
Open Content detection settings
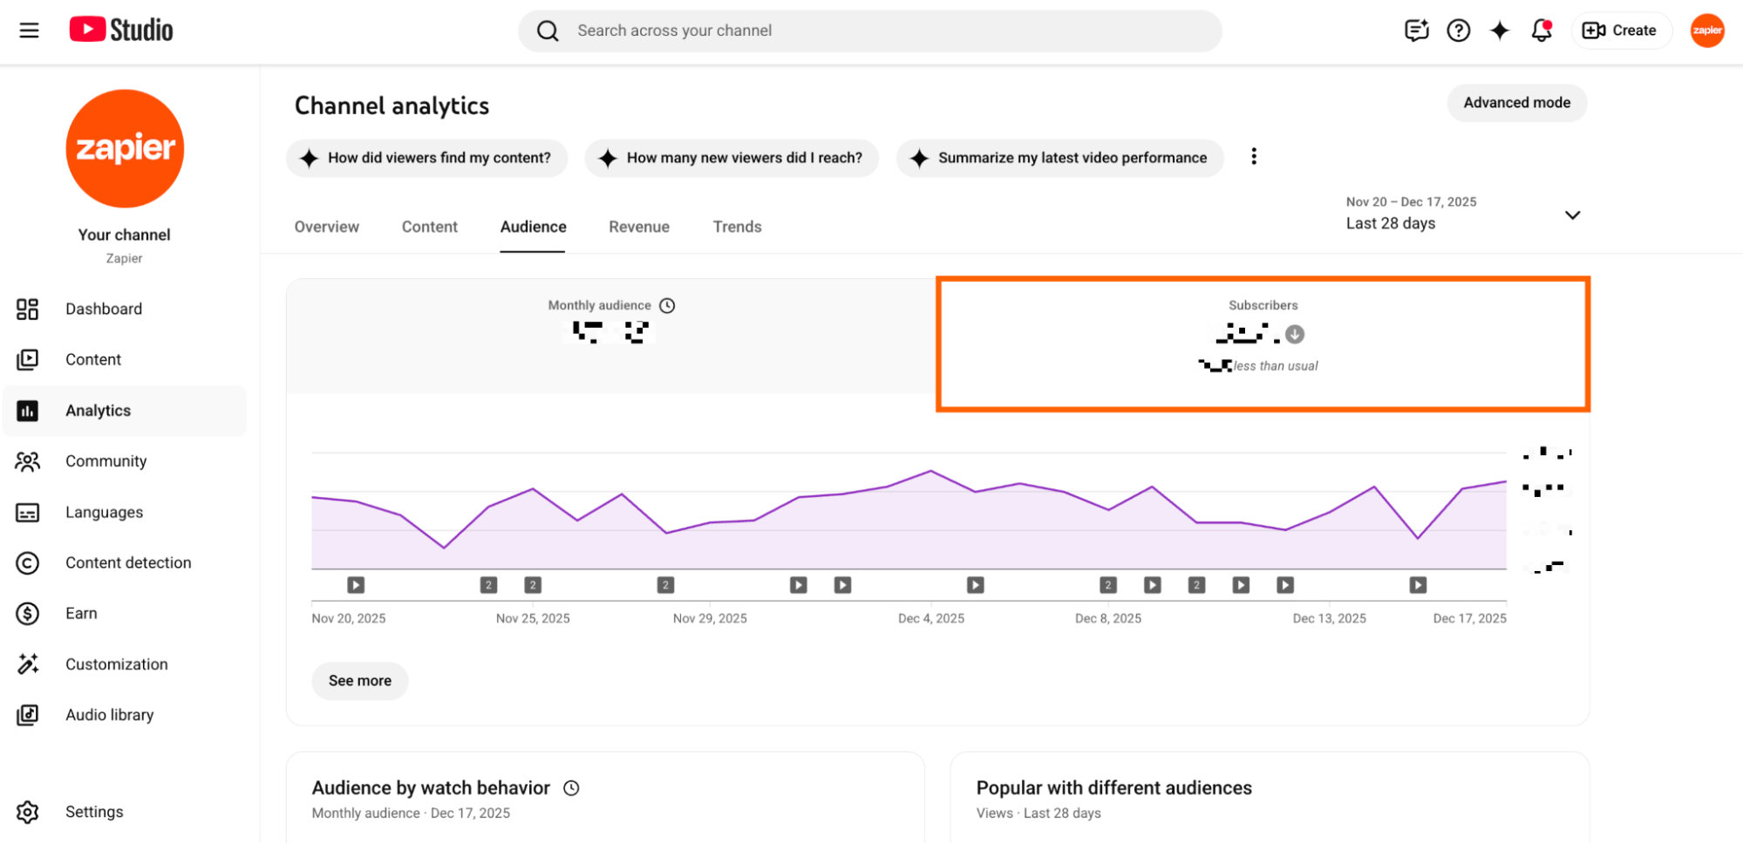(128, 562)
